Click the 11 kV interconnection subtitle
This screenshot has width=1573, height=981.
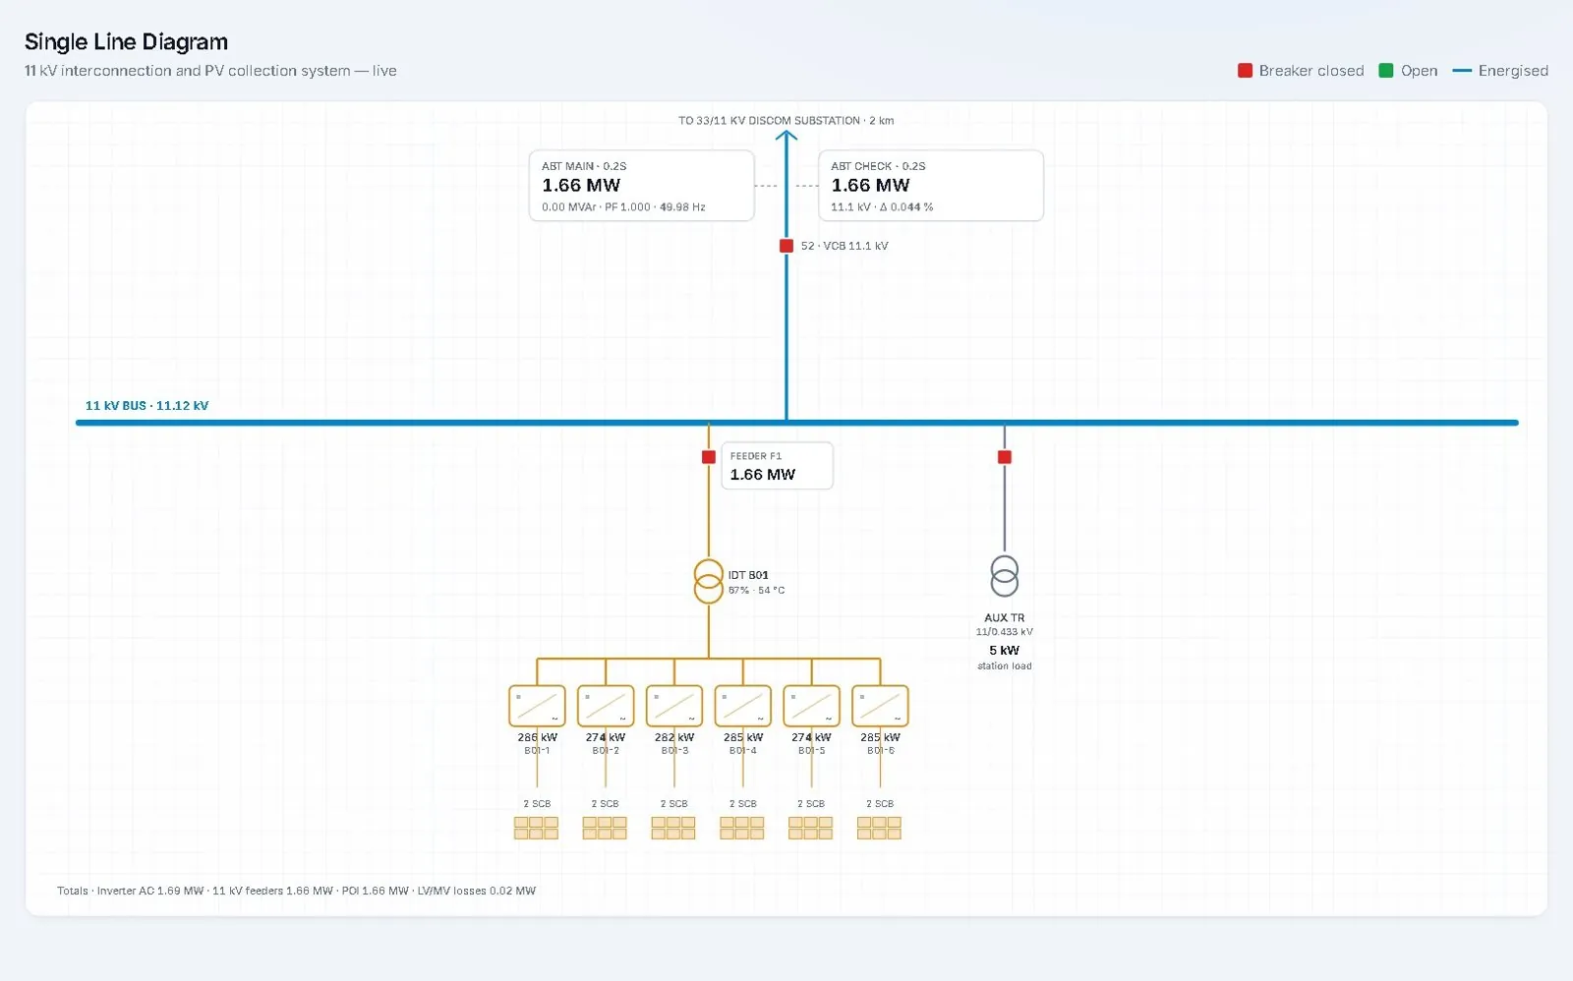(x=210, y=71)
